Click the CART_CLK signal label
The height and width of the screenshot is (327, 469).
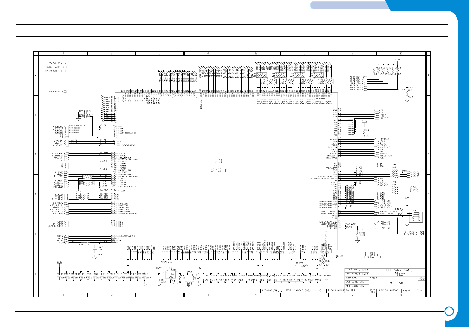pos(375,257)
